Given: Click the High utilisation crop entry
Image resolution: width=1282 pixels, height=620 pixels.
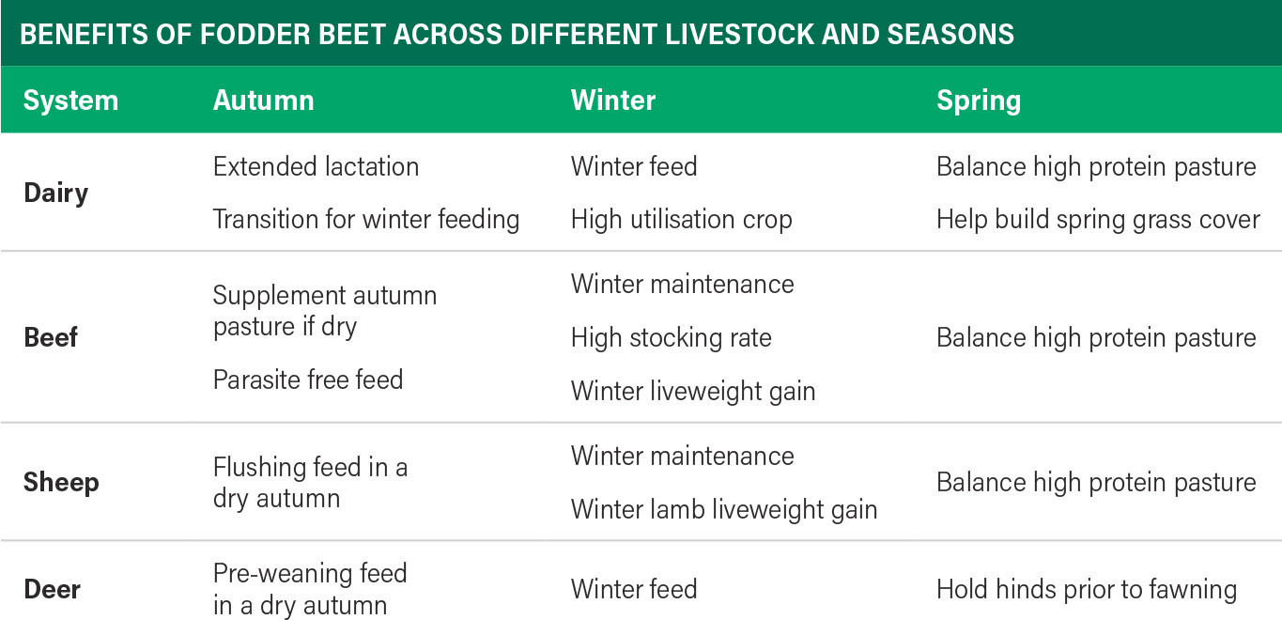Looking at the screenshot, I should [681, 219].
